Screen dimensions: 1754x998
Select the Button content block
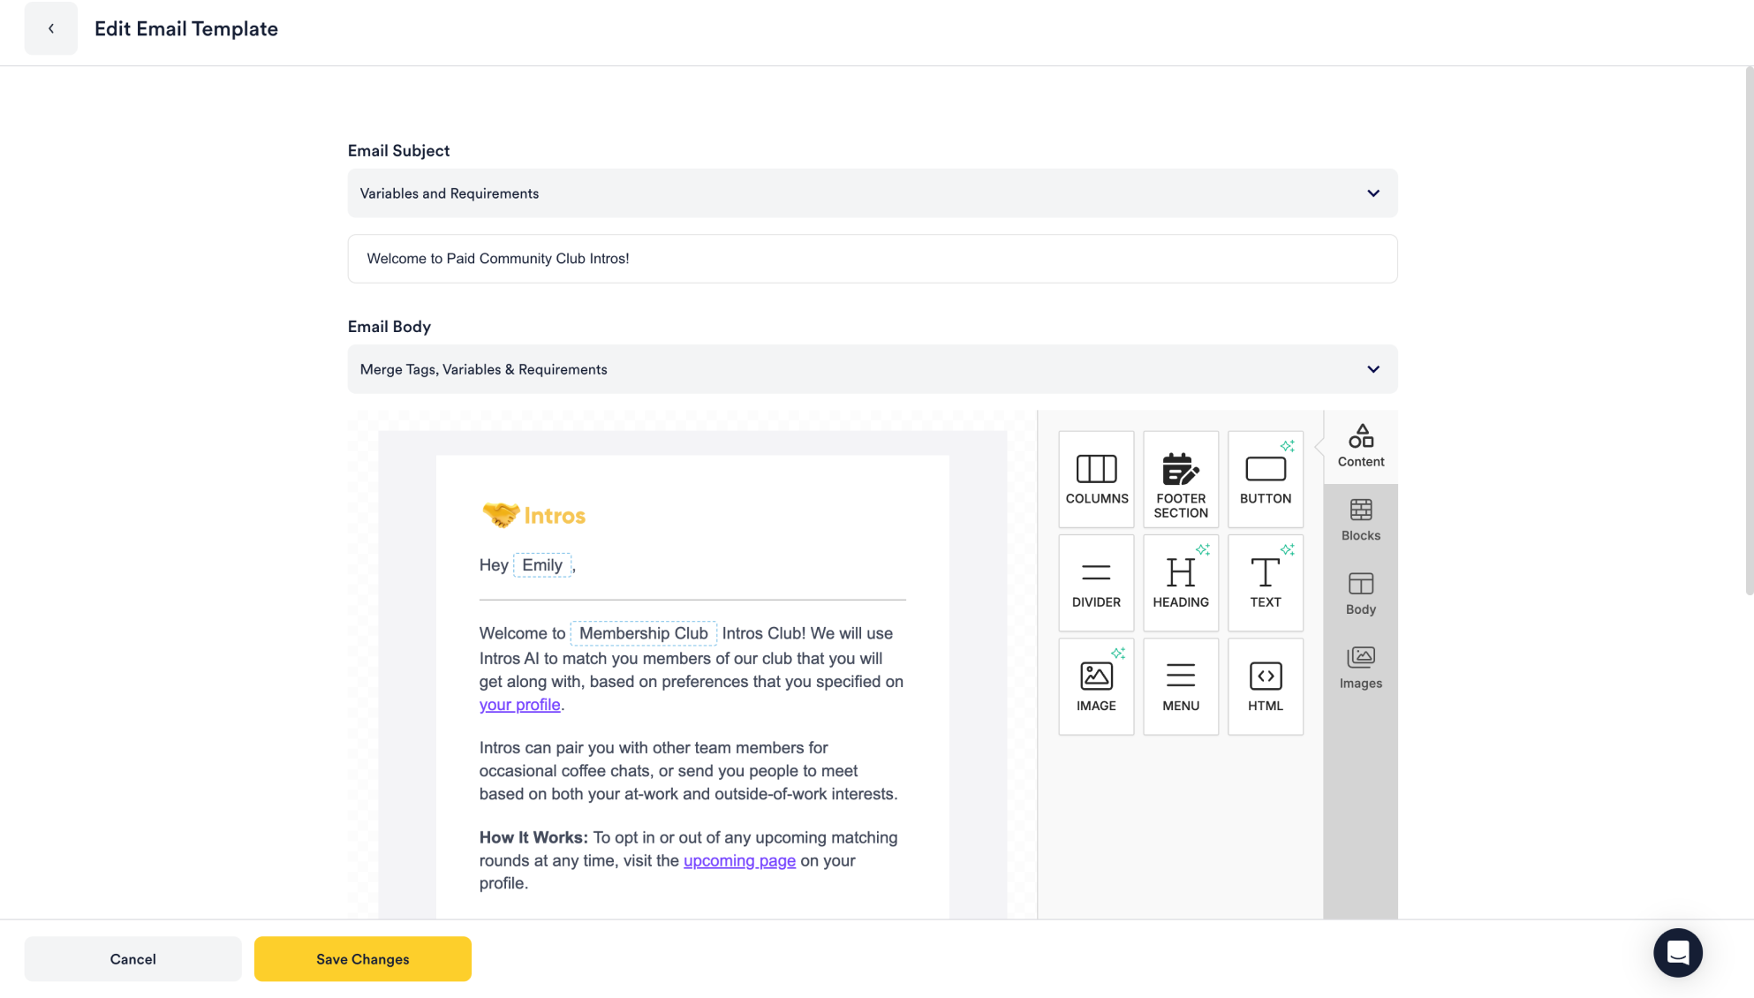[1265, 479]
